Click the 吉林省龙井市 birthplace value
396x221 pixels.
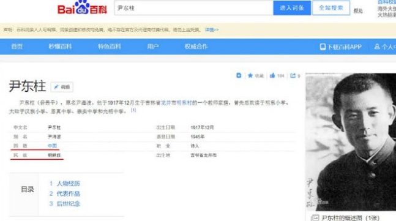click(203, 155)
